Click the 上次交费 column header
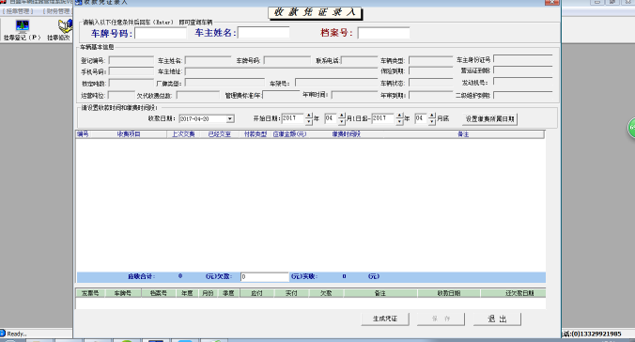This screenshot has width=635, height=342. tap(183, 134)
